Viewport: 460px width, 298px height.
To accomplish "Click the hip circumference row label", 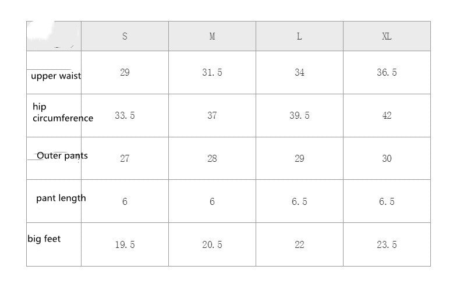I will point(63,112).
